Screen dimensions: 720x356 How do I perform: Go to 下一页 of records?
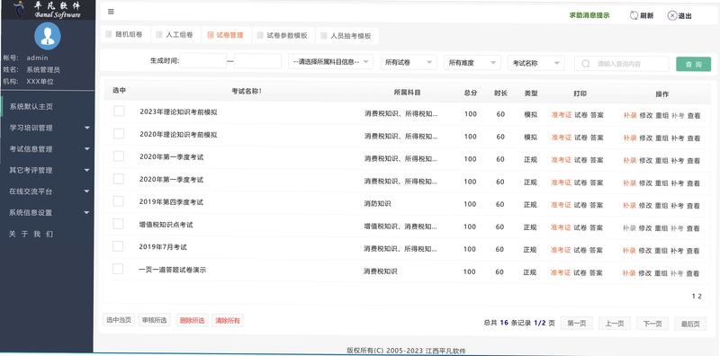point(652,324)
